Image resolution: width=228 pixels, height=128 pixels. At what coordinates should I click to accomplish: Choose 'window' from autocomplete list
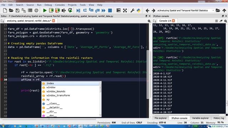click(x=71, y=87)
